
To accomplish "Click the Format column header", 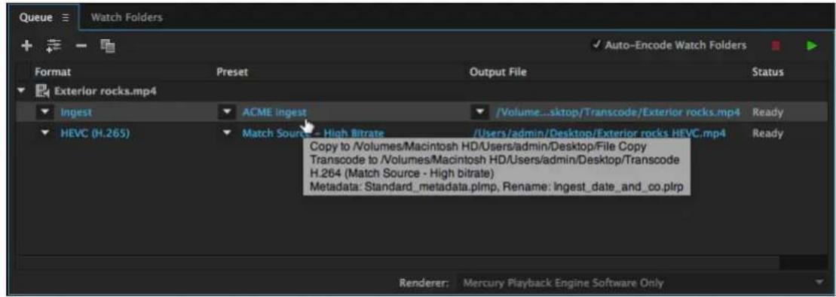I will point(53,71).
